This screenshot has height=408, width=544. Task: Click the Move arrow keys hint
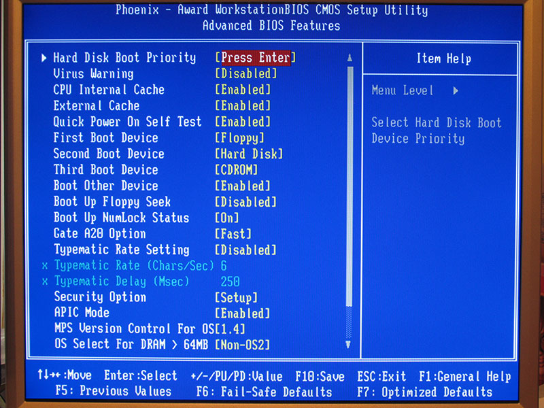(65, 375)
